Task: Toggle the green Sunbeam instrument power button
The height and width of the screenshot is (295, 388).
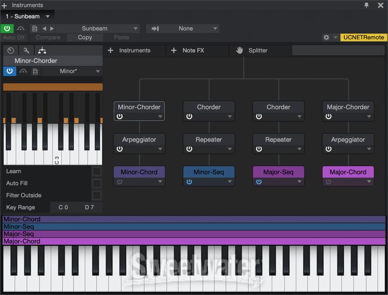Action: pyautogui.click(x=7, y=28)
